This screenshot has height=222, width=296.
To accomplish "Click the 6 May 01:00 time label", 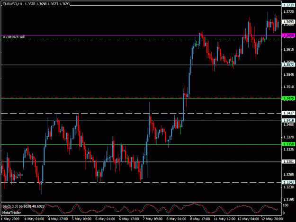I will click(105, 219).
